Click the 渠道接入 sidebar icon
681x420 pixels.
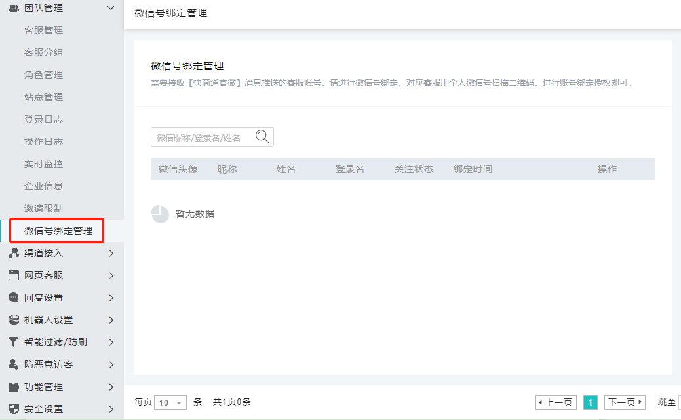13,253
